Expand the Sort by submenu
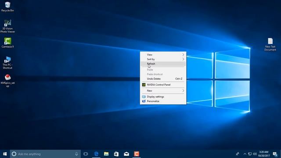Screen dimensions: 281x158 (163, 59)
